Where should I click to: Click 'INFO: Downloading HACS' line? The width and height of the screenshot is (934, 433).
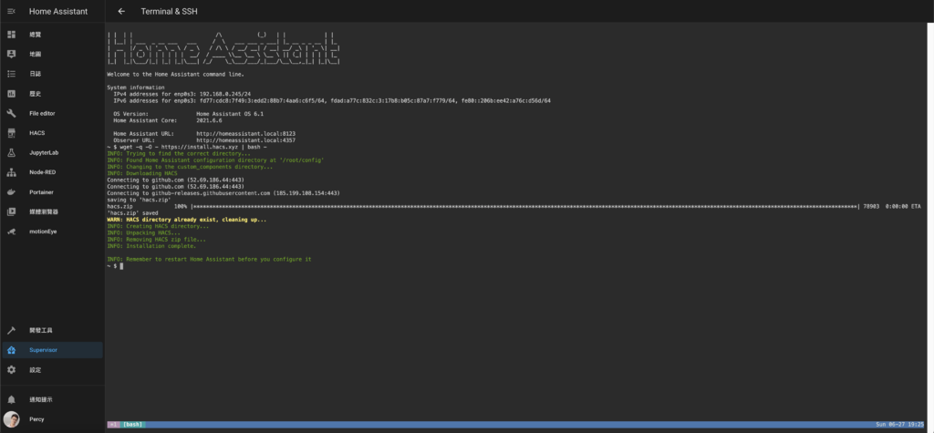142,173
